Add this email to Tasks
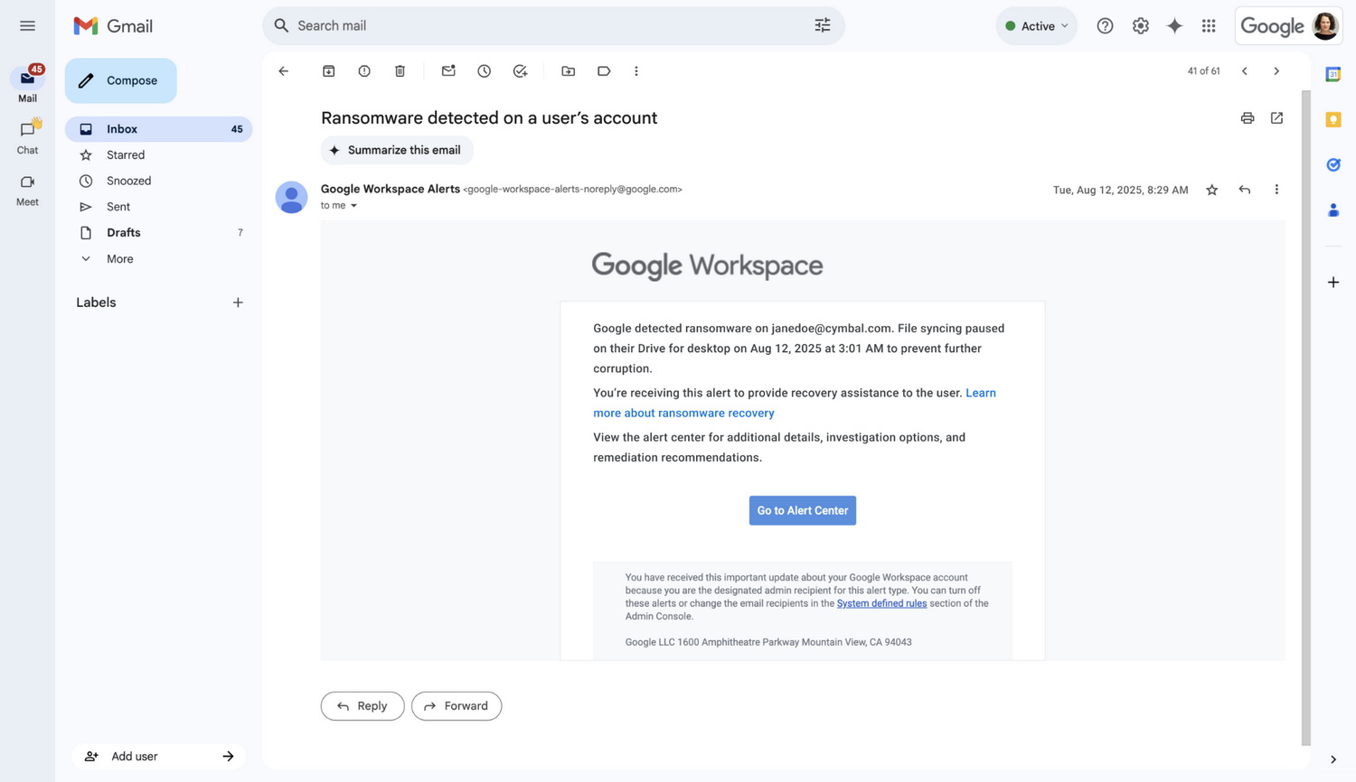Screen dimensions: 1356x782 pyautogui.click(x=520, y=70)
